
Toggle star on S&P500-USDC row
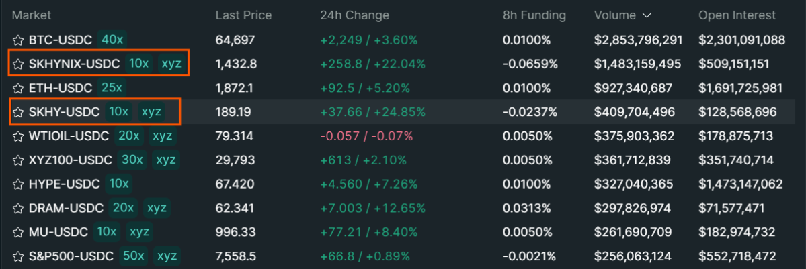pos(18,256)
